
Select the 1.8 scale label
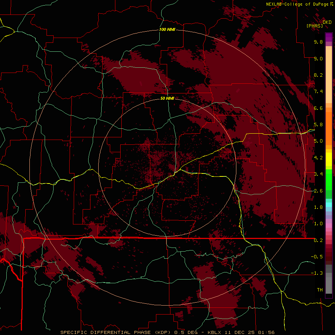click(318, 207)
